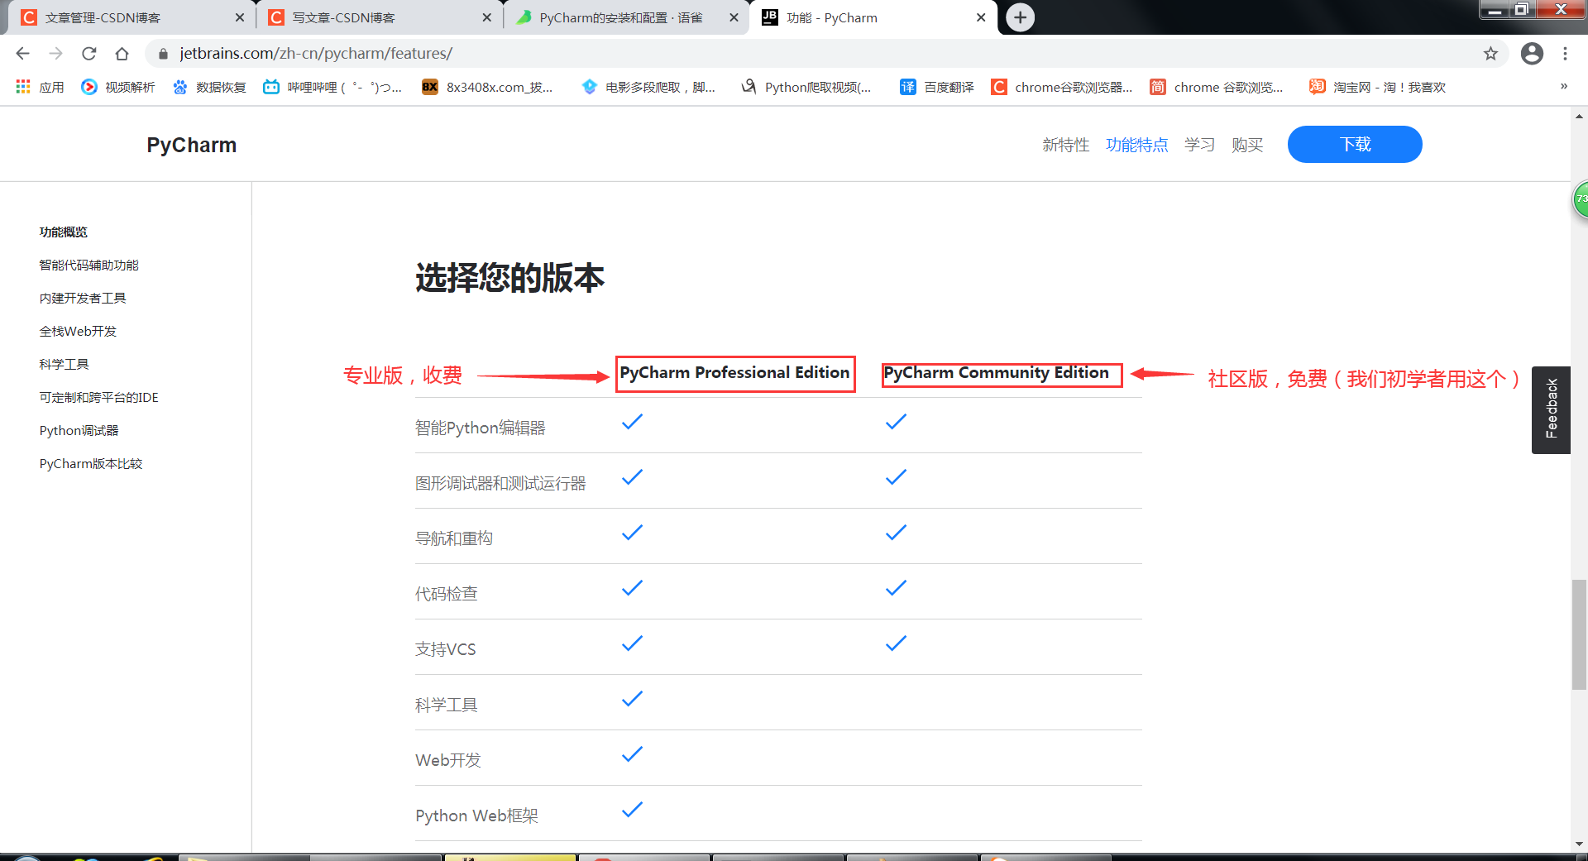This screenshot has width=1588, height=861.
Task: Reload the current page
Action: pyautogui.click(x=89, y=53)
